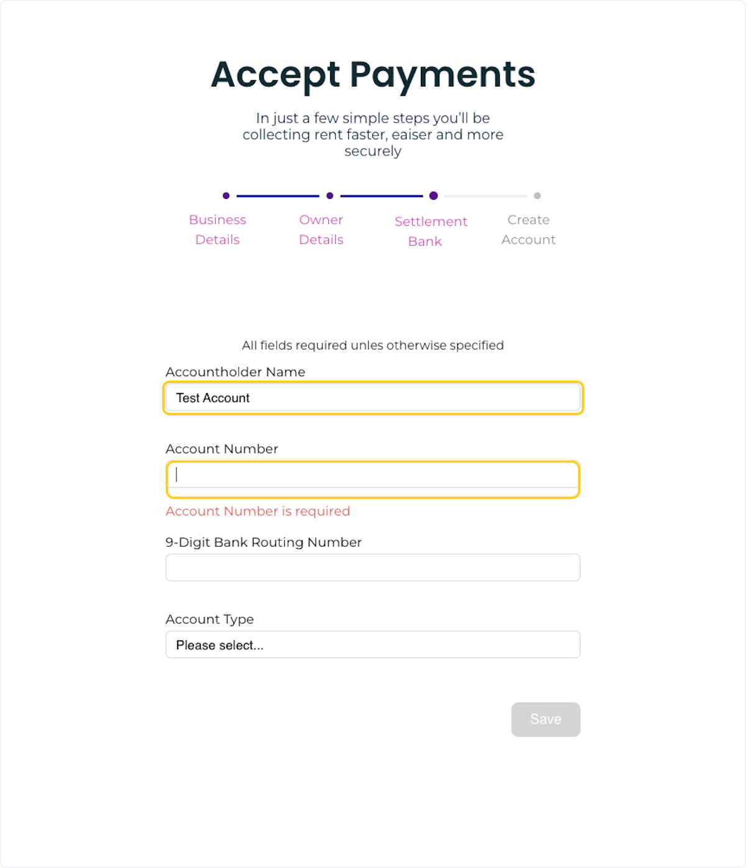Click the Account Number is required error message
This screenshot has width=746, height=868.
click(257, 511)
